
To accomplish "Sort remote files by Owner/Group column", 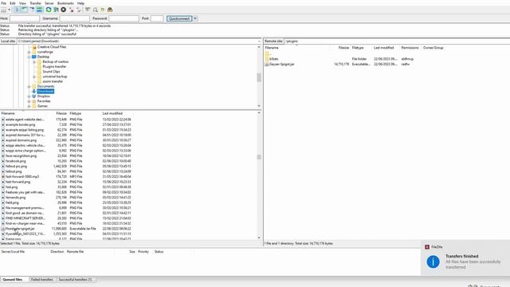I will coord(433,48).
